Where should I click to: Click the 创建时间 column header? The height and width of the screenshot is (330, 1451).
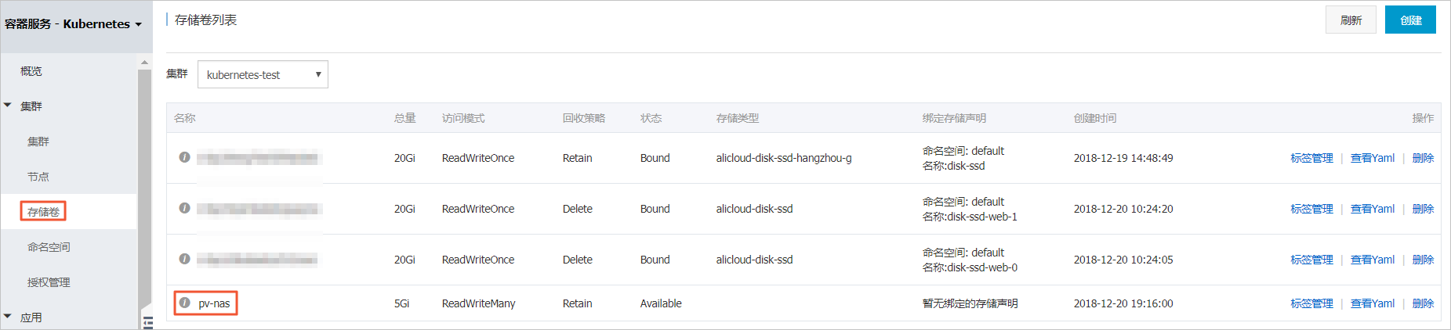[1095, 118]
